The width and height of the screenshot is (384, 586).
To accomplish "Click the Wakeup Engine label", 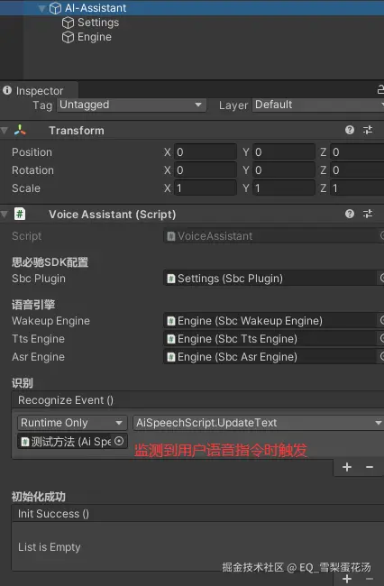I will (50, 321).
